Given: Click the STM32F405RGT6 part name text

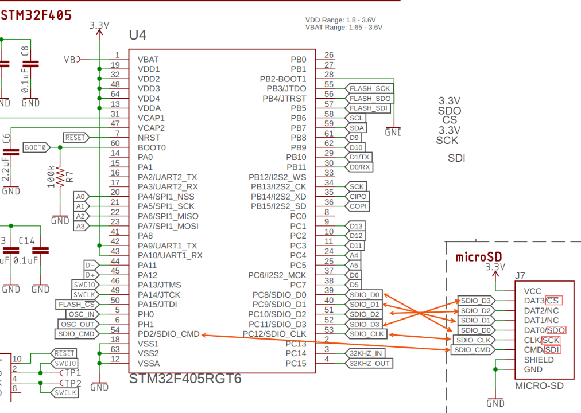Looking at the screenshot, I should pos(185,379).
